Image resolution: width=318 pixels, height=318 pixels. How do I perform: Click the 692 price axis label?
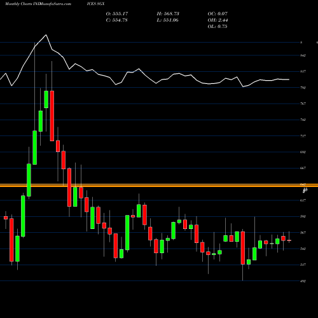[x=303, y=152]
